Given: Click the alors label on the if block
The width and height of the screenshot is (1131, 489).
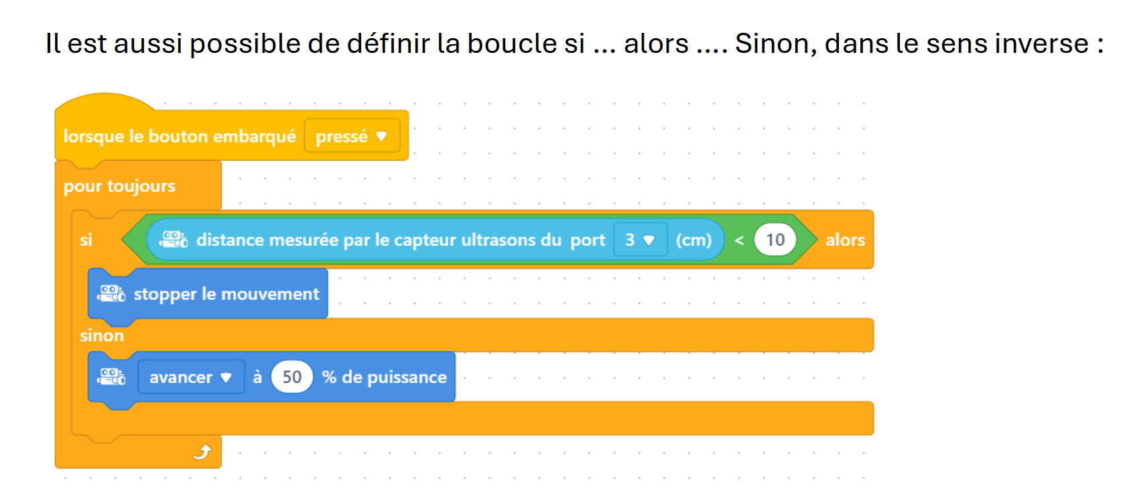Looking at the screenshot, I should pyautogui.click(x=845, y=240).
